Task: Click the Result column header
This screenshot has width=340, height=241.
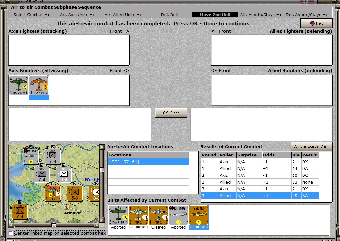Action: (310, 155)
